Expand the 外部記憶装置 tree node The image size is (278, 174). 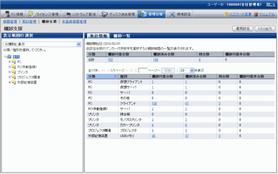10,82
